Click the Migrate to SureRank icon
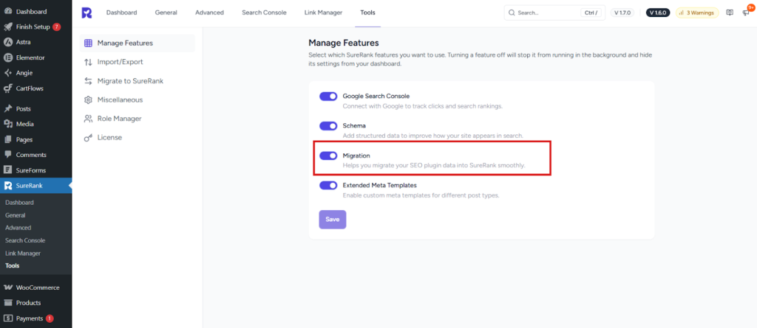The width and height of the screenshot is (757, 328). 89,80
